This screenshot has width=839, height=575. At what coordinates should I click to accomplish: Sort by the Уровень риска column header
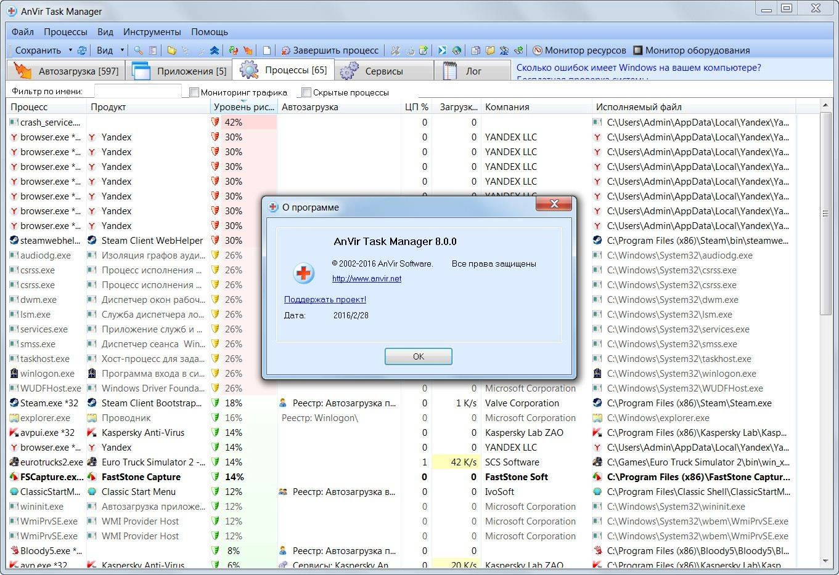tap(244, 107)
